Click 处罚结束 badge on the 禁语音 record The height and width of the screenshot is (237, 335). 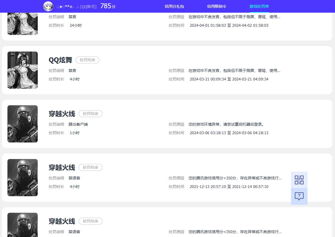pyautogui.click(x=90, y=167)
